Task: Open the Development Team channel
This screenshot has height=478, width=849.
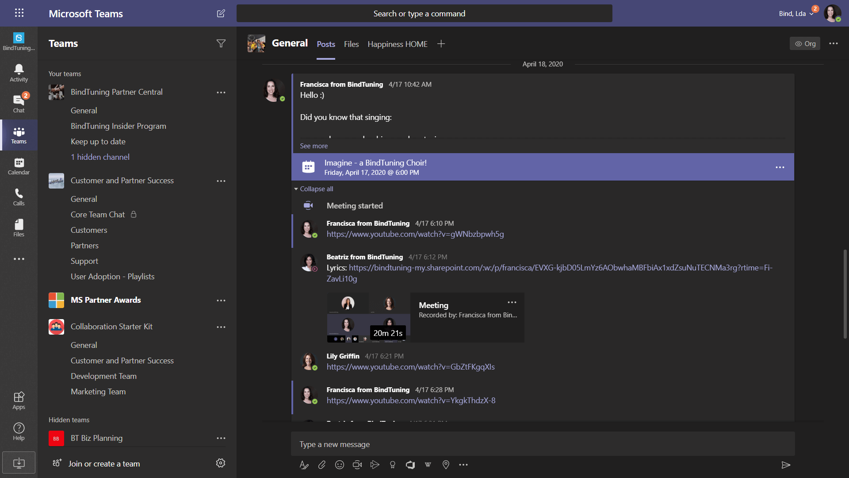Action: click(x=103, y=376)
